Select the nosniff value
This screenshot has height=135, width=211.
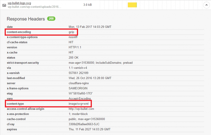(x=73, y=37)
